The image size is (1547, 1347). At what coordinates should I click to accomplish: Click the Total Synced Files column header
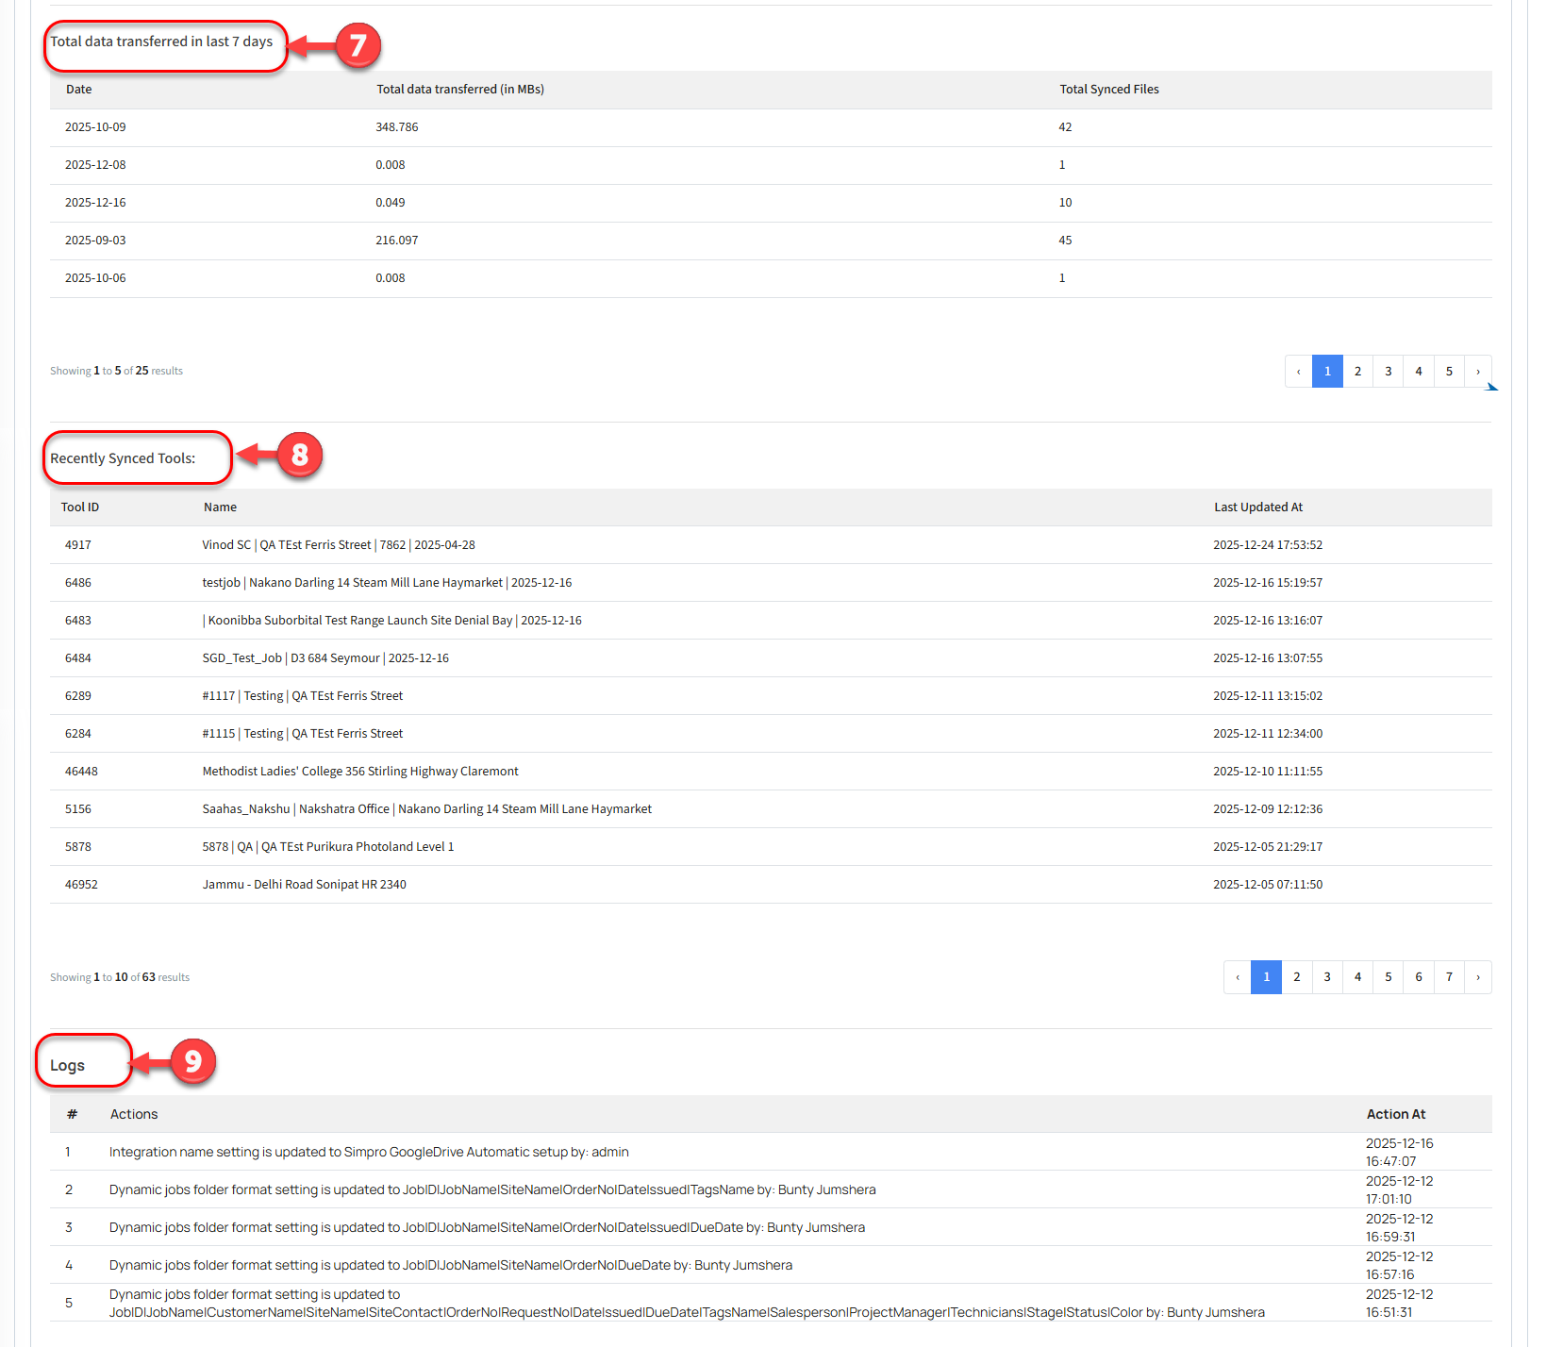(x=1108, y=90)
